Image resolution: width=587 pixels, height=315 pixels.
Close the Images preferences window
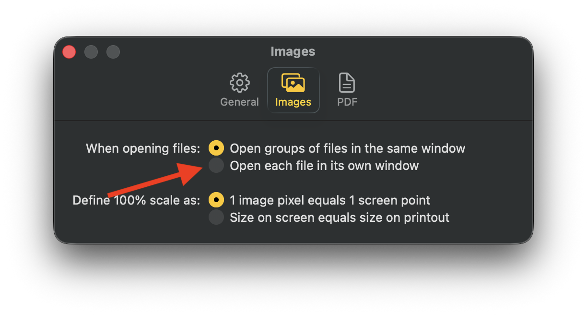[69, 52]
